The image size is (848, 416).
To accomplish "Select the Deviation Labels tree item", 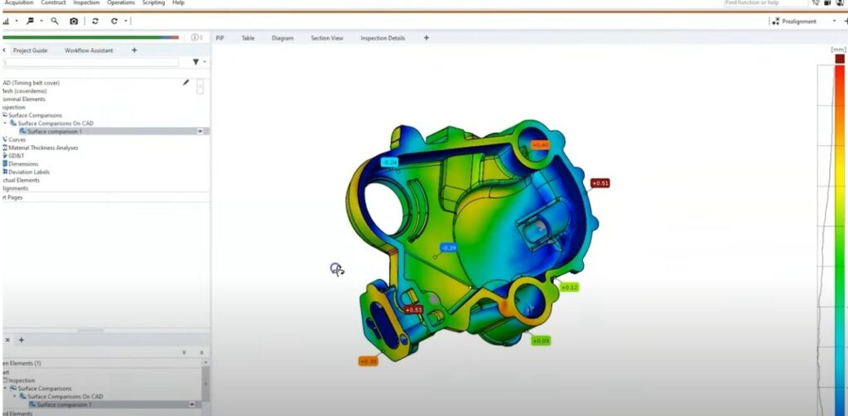I will click(29, 172).
